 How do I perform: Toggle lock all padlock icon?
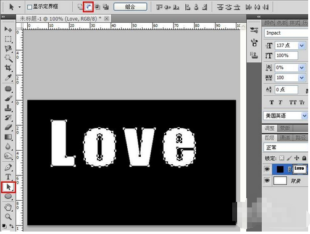(304, 158)
